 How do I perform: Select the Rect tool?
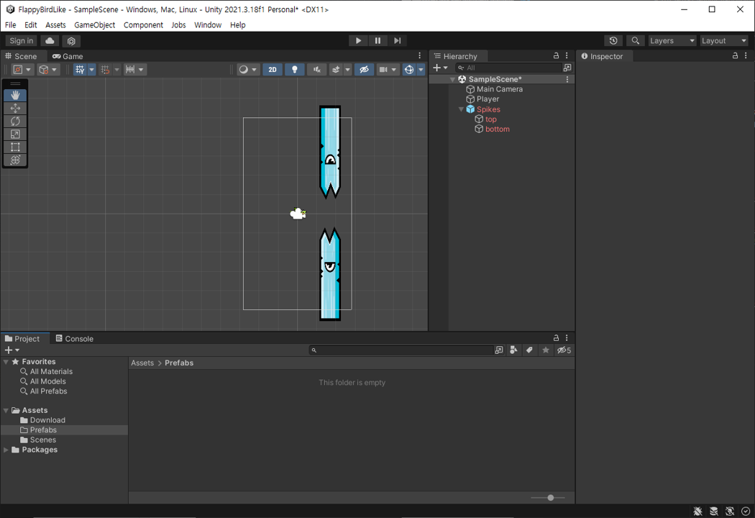pos(15,147)
